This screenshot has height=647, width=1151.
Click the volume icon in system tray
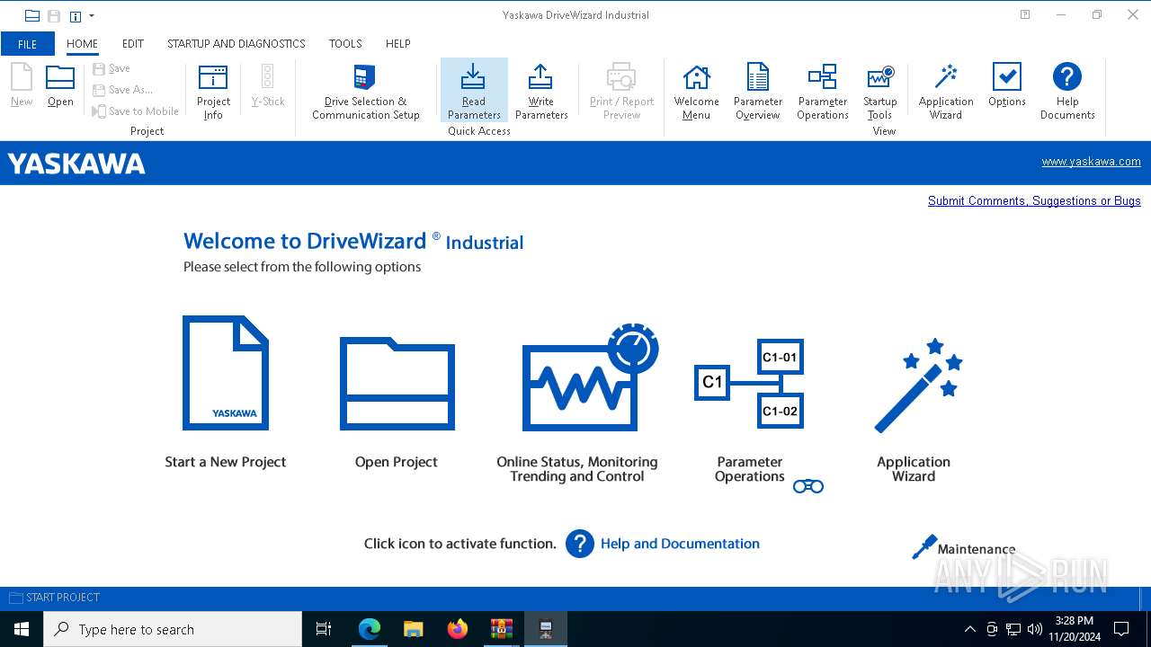coord(1035,629)
